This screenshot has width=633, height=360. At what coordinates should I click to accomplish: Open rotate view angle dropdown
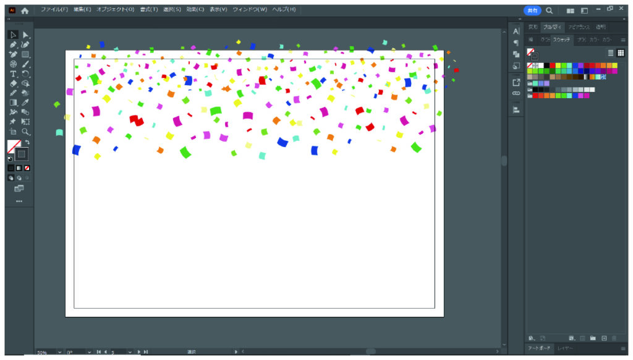89,352
